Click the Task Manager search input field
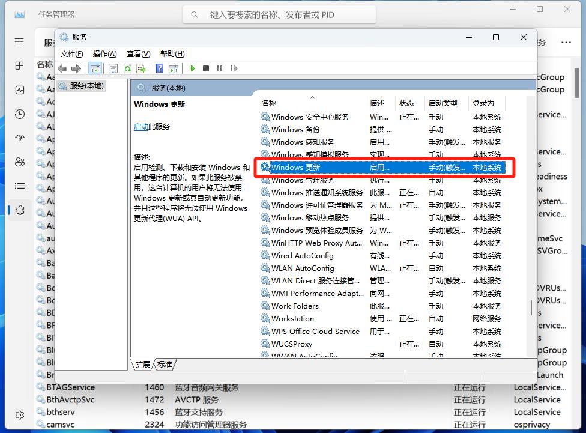586x433 pixels. point(279,14)
